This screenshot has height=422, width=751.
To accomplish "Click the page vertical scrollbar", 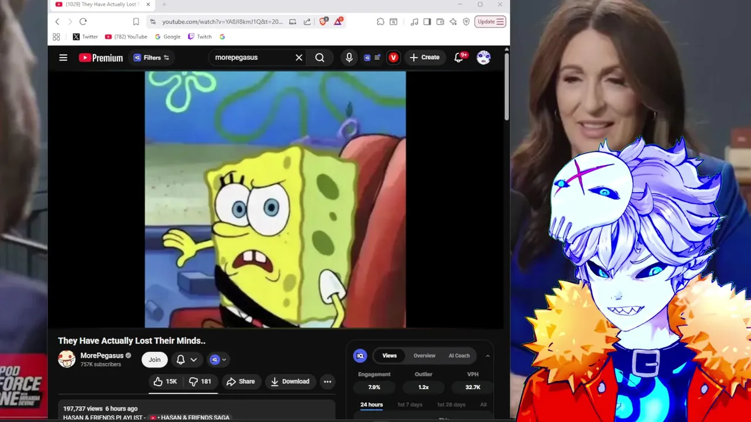I will pyautogui.click(x=506, y=88).
